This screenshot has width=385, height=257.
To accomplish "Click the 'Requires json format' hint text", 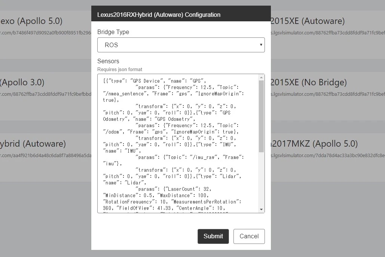I will [120, 69].
